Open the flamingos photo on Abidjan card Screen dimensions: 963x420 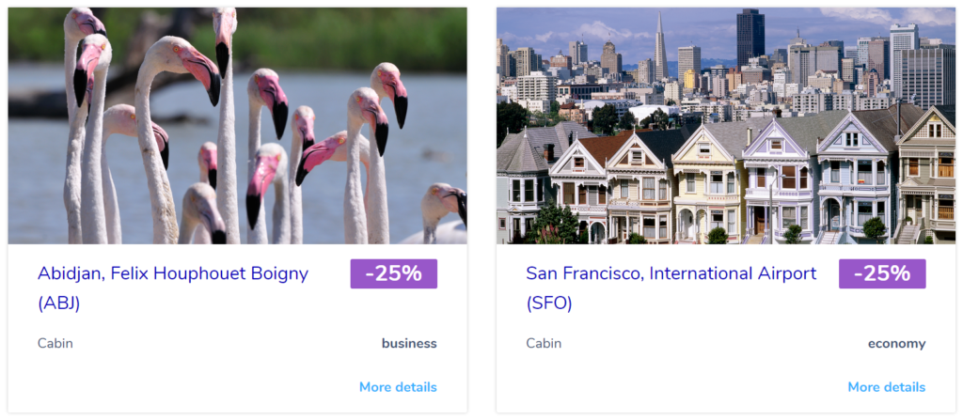pyautogui.click(x=237, y=126)
